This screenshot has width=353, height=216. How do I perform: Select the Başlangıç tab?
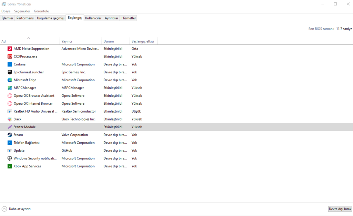click(x=75, y=18)
